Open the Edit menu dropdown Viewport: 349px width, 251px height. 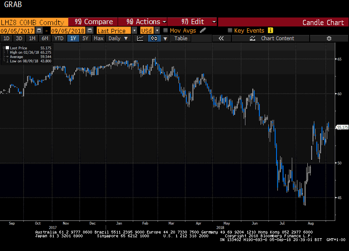pos(192,22)
